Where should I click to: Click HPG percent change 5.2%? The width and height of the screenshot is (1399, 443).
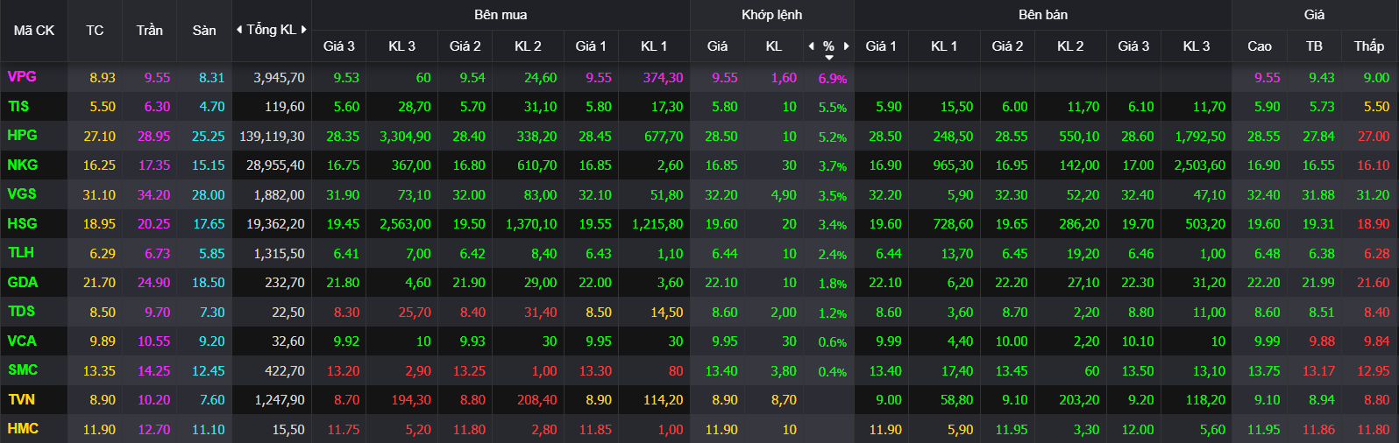[833, 137]
